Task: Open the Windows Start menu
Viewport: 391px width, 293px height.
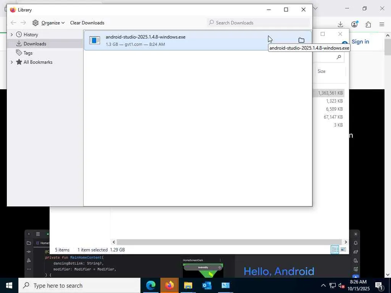Action: pyautogui.click(x=9, y=285)
